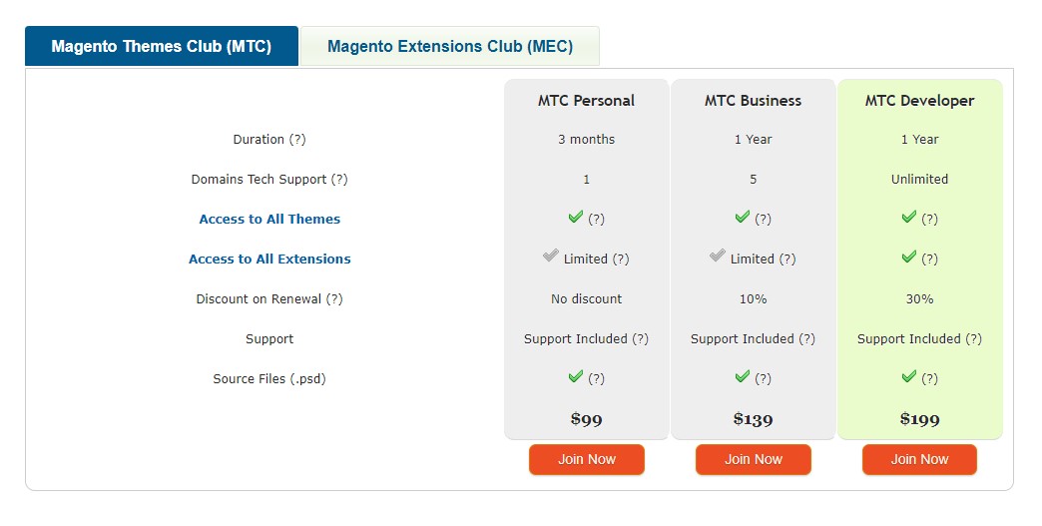Open the Access to All Themes link
This screenshot has height=526, width=1042.
(x=269, y=220)
